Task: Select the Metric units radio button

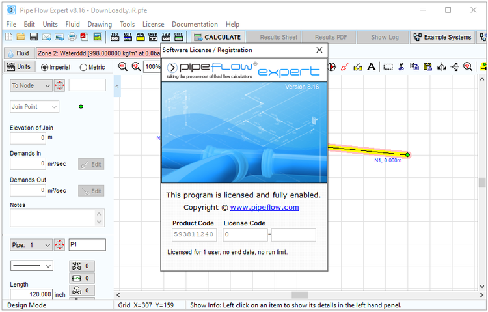Action: coord(83,67)
